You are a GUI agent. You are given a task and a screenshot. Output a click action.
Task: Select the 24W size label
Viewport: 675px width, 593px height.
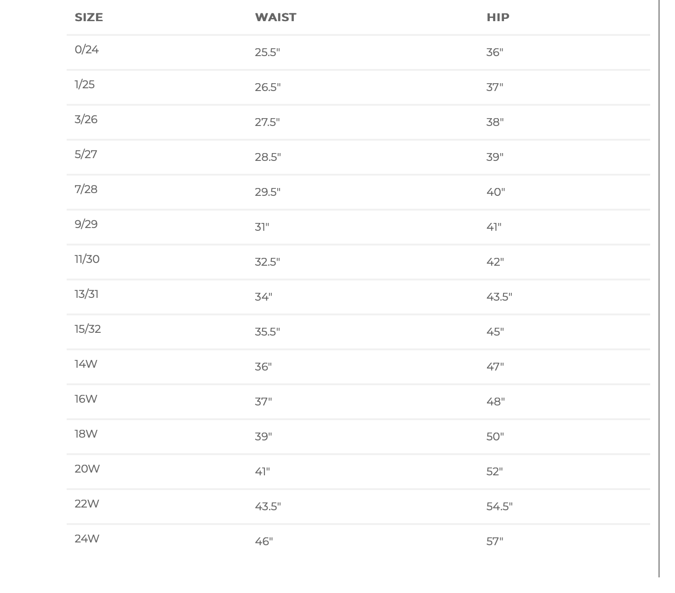(x=87, y=539)
